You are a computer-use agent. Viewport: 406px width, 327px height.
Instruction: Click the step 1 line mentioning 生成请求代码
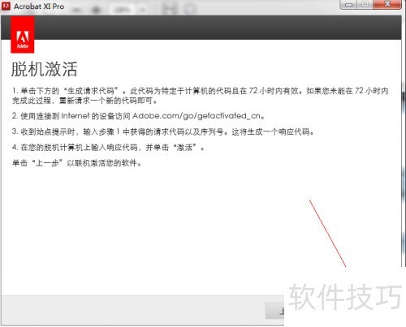[x=201, y=91]
